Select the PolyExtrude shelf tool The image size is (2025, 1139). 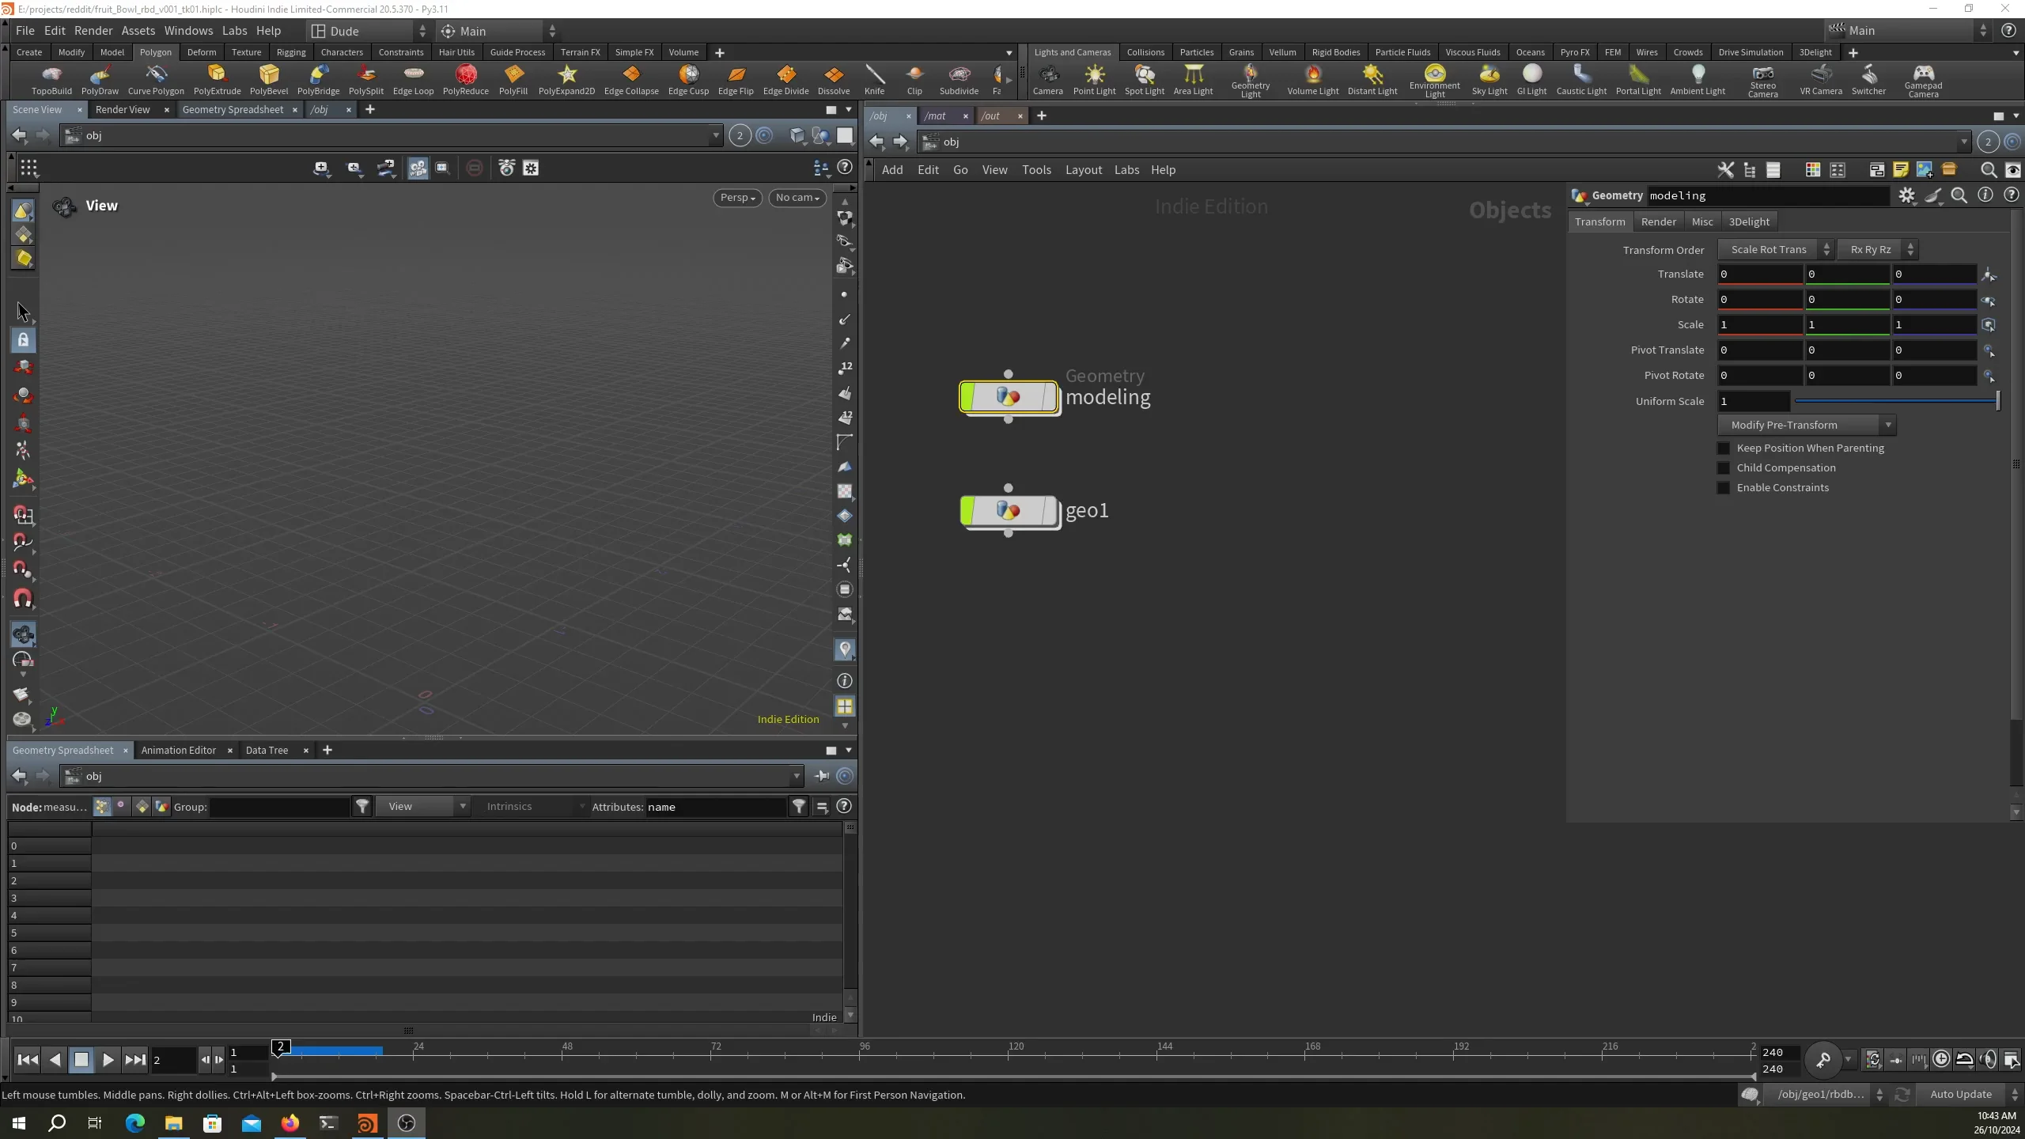[x=217, y=79]
